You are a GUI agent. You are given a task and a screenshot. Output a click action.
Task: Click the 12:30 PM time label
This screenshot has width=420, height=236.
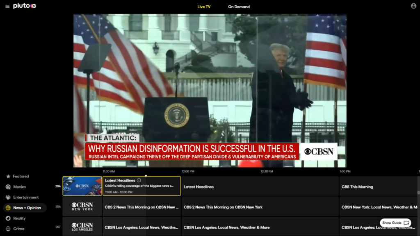tap(267, 171)
